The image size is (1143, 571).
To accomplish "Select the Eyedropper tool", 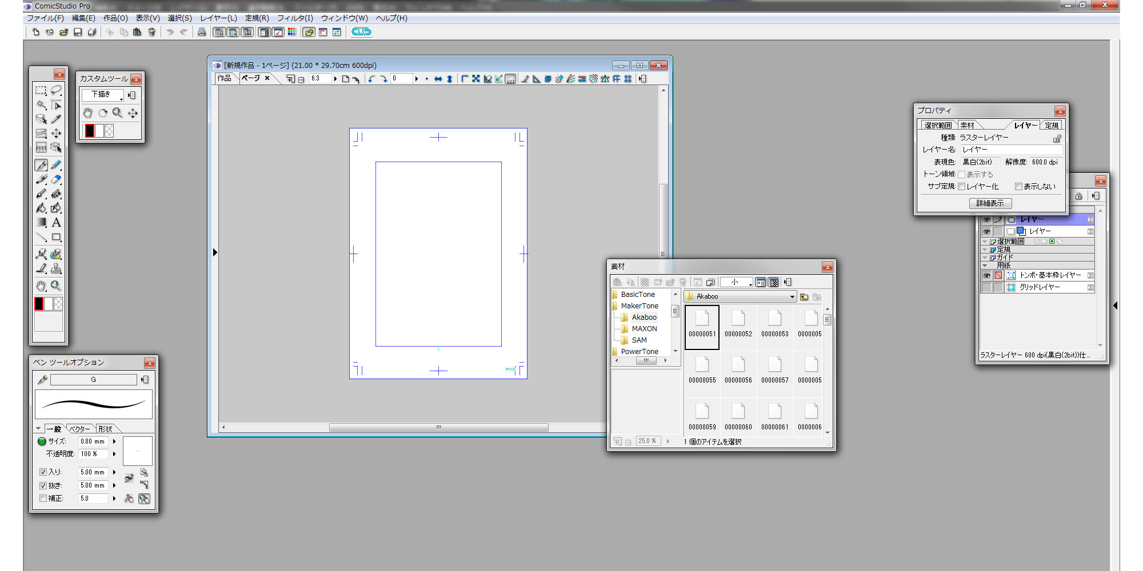I will [x=56, y=119].
